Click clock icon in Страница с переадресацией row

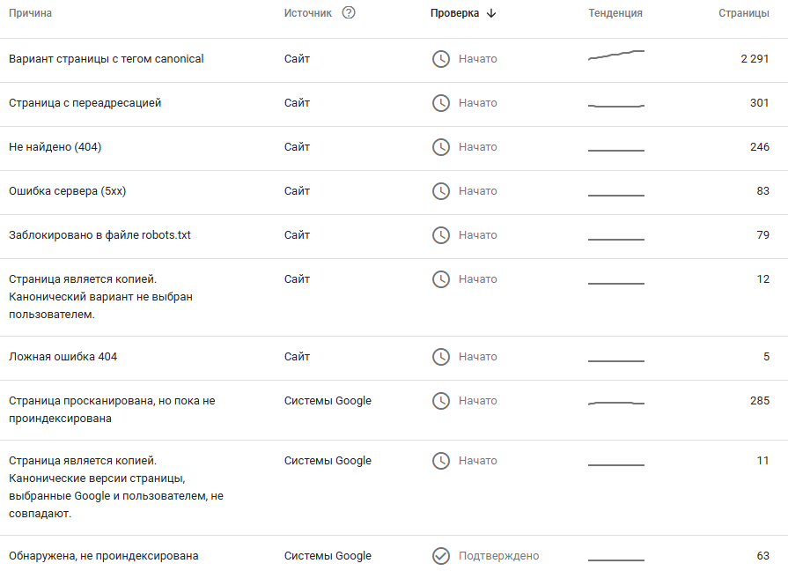(x=440, y=103)
